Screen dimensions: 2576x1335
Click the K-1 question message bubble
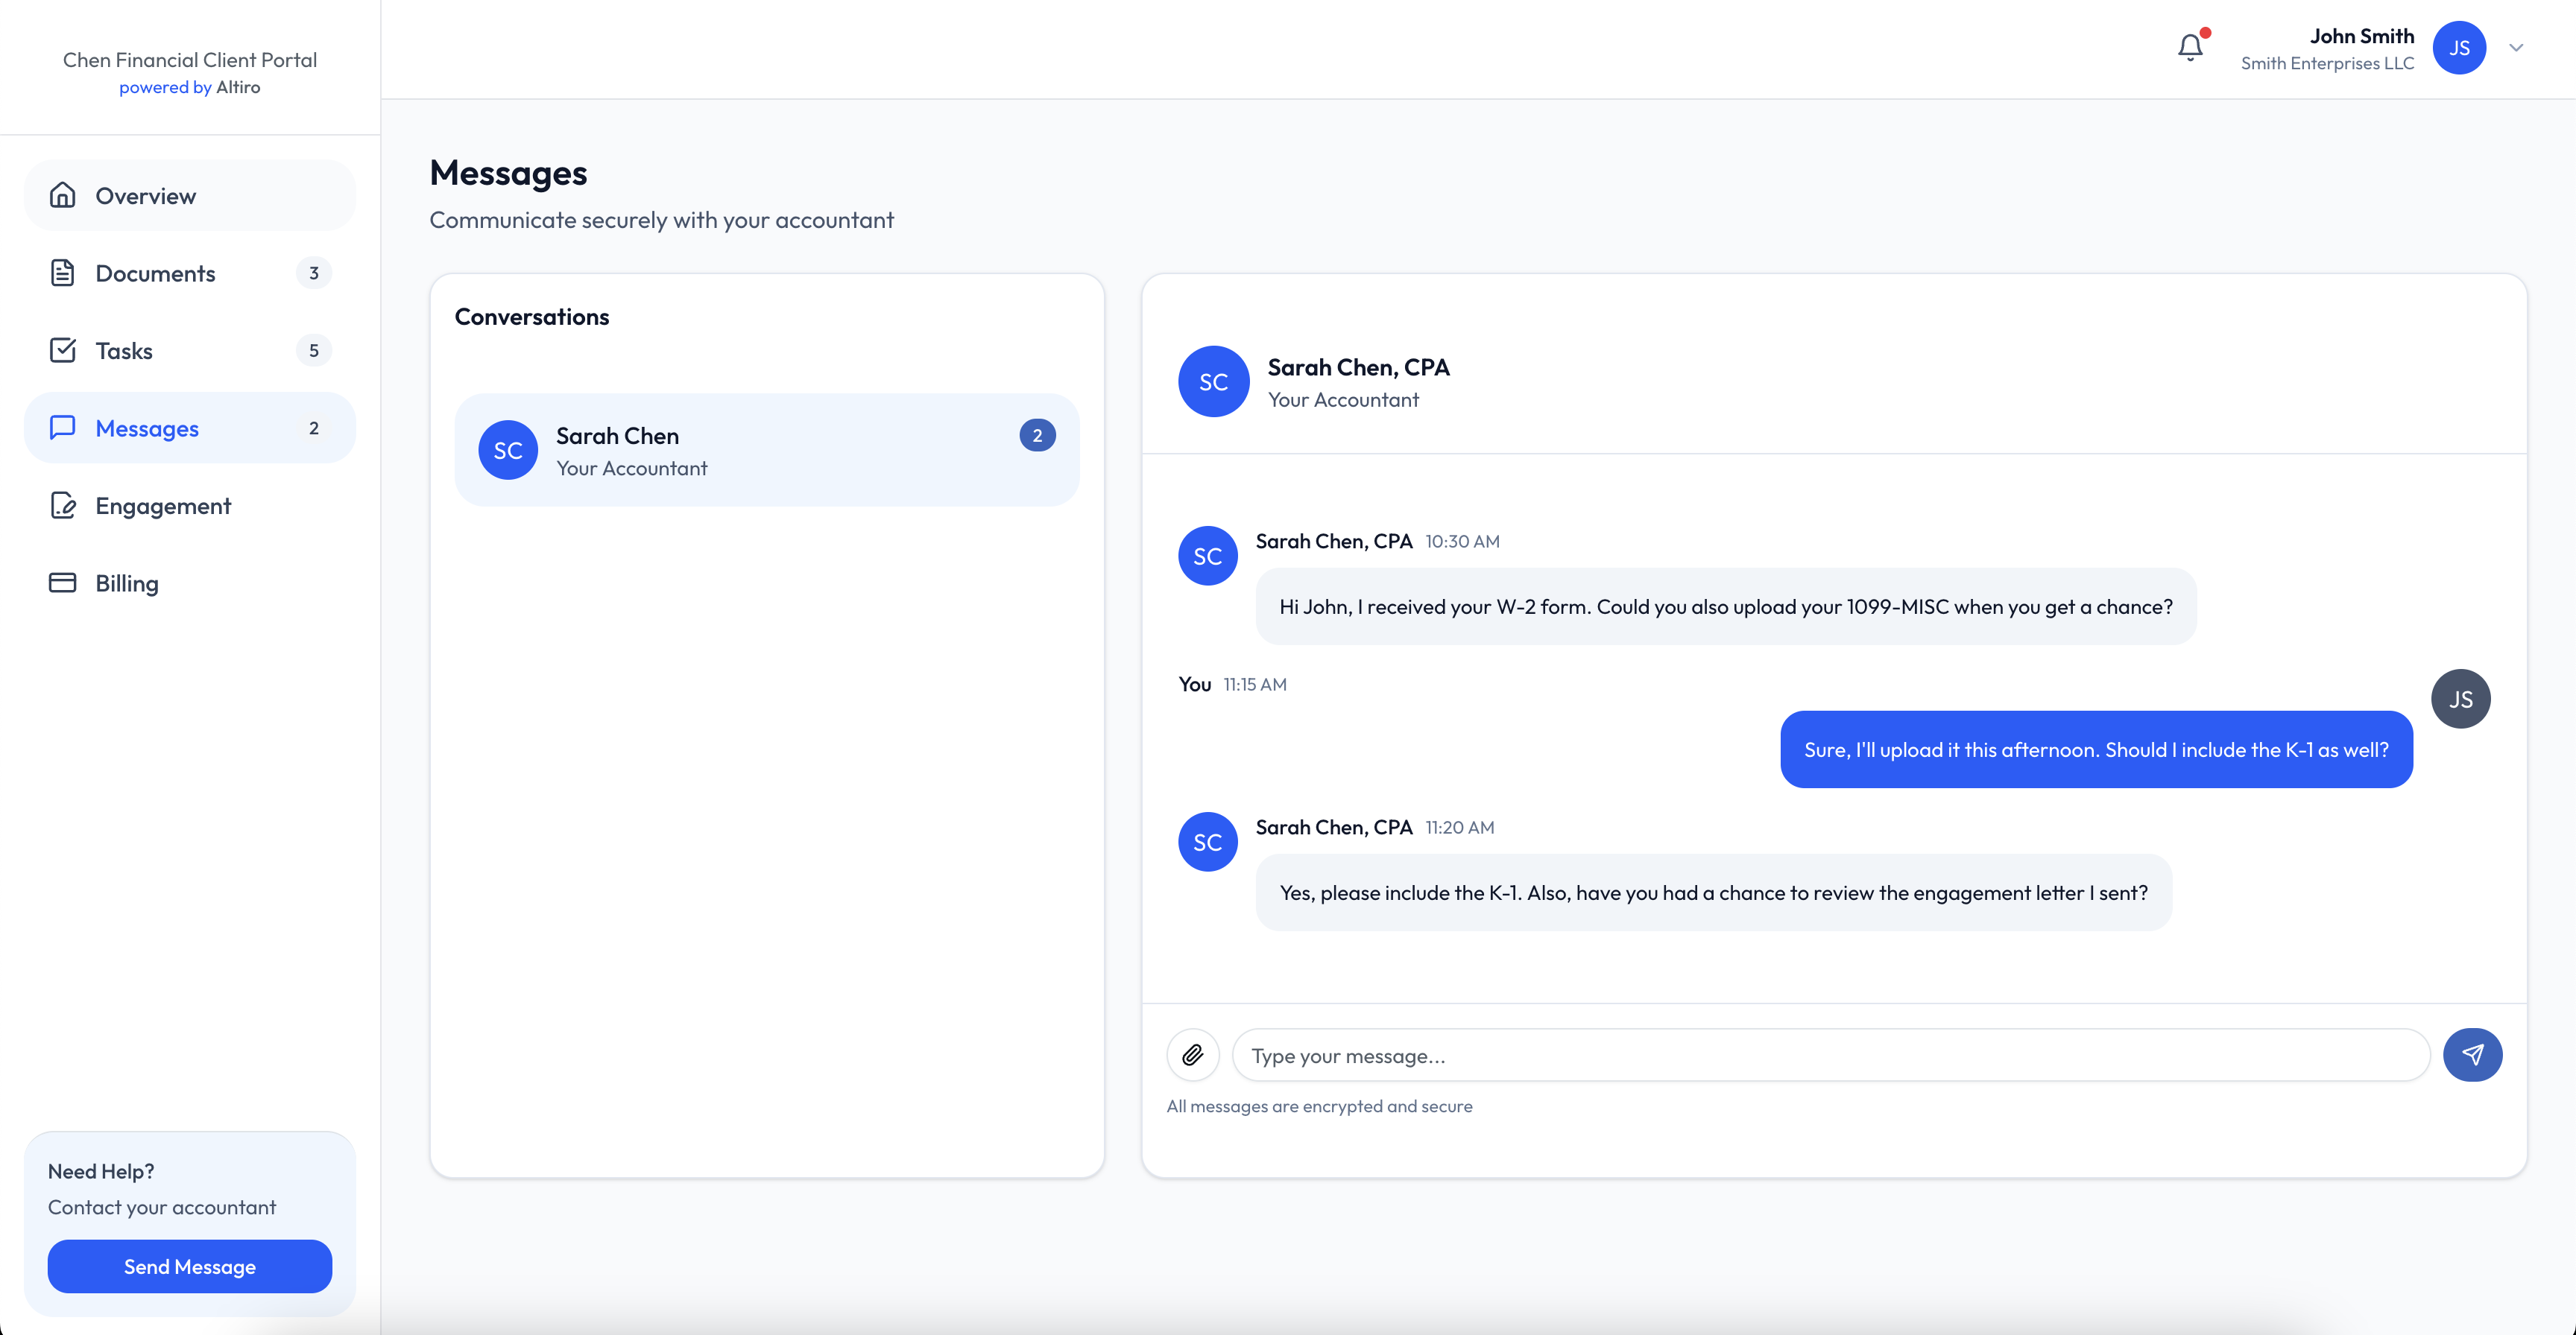coord(2096,749)
